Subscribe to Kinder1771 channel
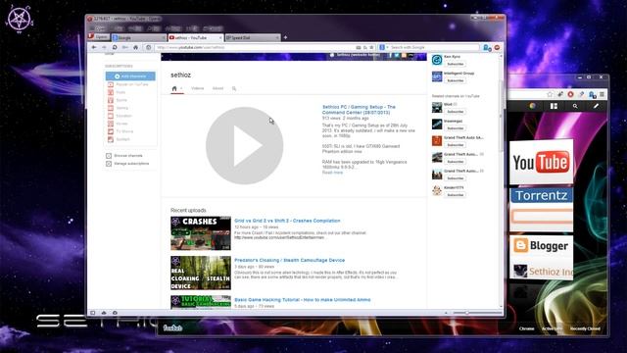Viewport: 627px width, 353px height. pos(455,195)
